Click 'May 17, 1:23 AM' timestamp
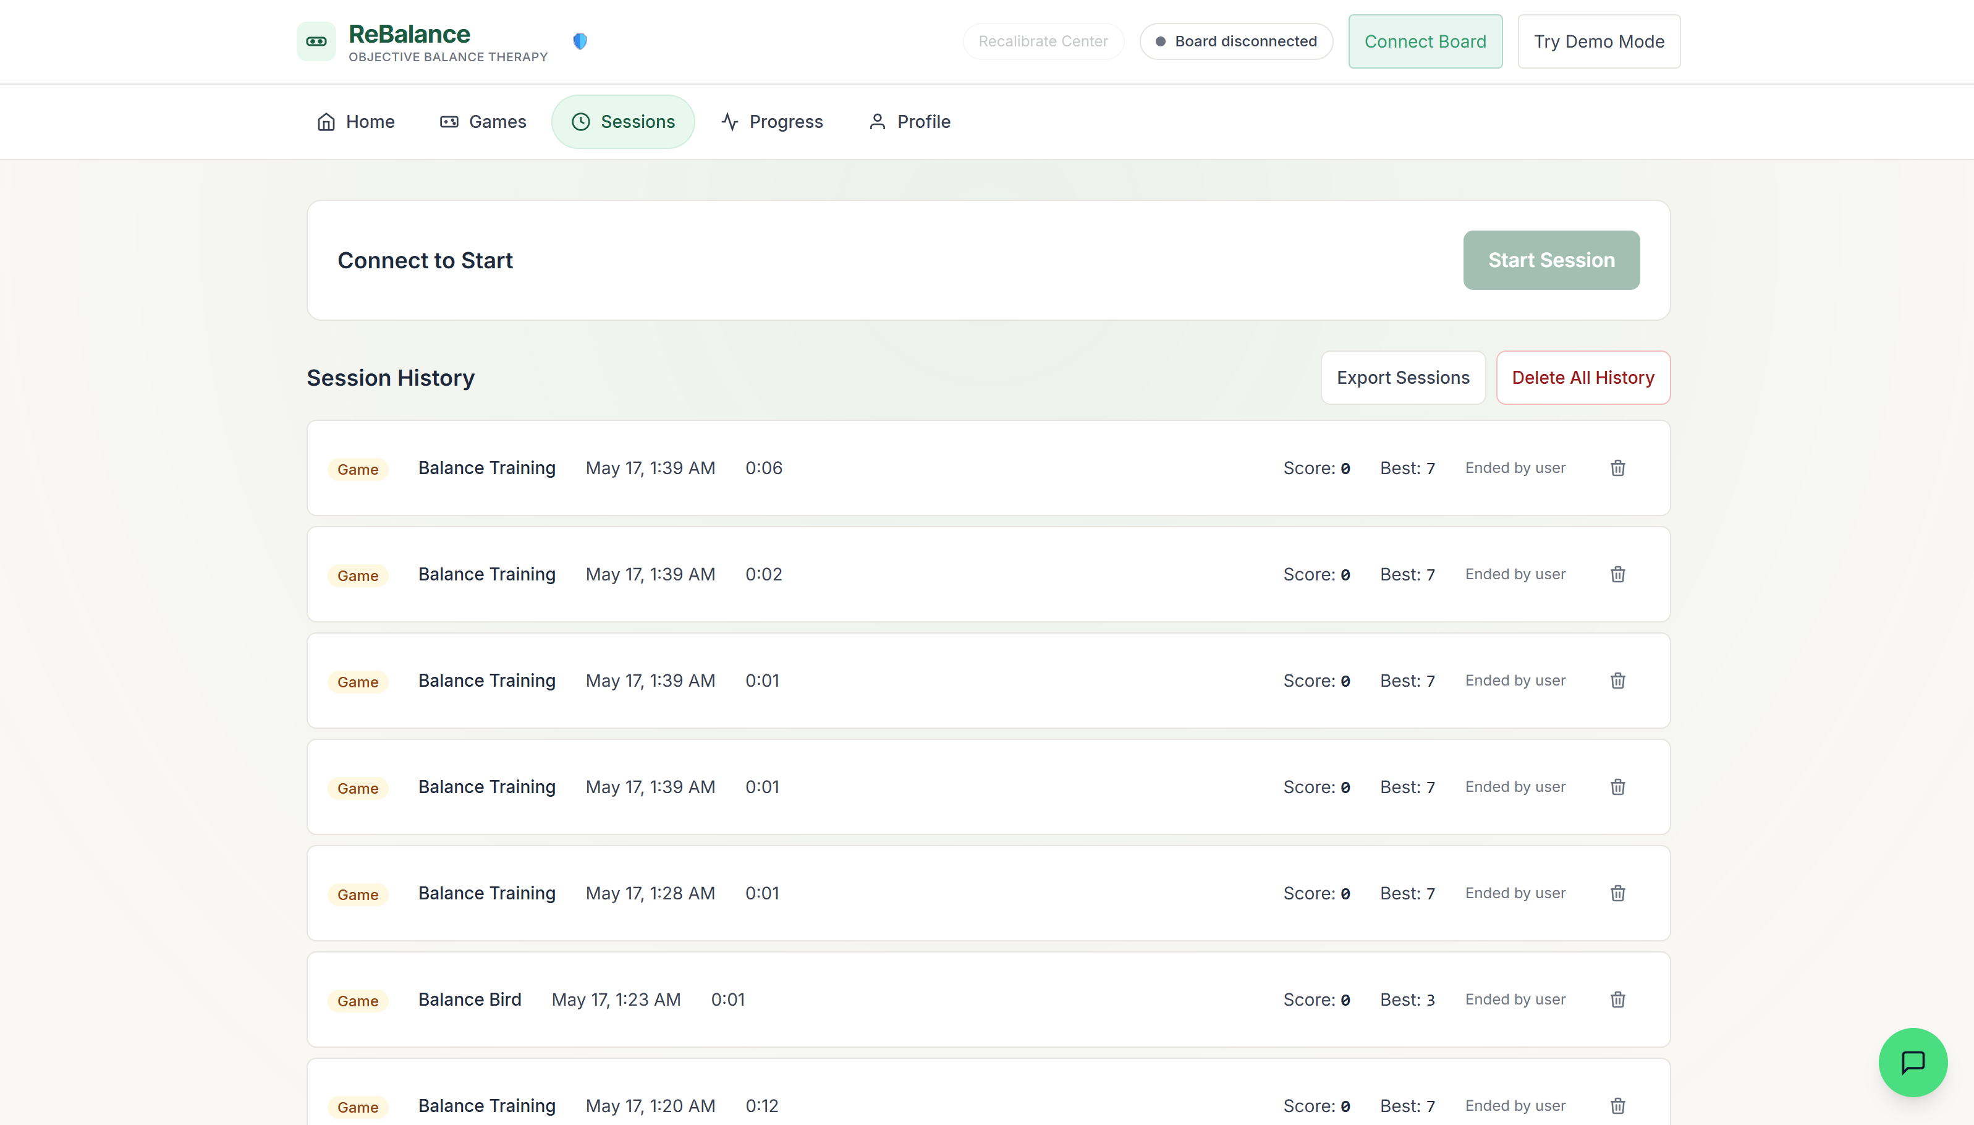 [x=616, y=999]
